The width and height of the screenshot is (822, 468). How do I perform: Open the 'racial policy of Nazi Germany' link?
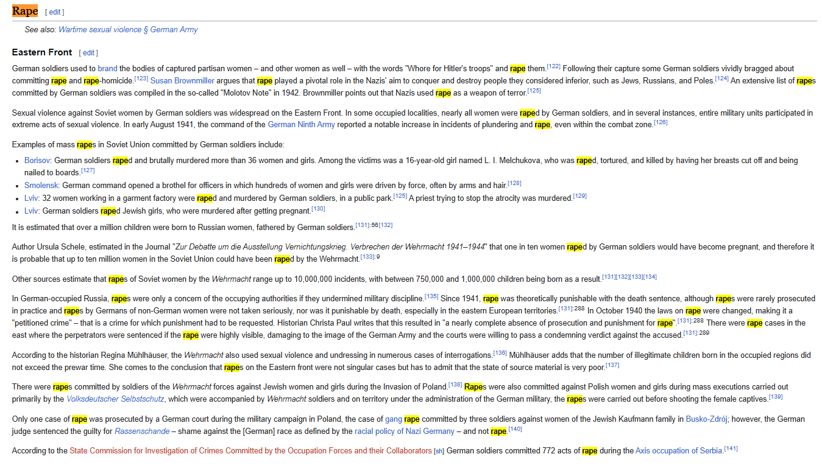(x=405, y=431)
